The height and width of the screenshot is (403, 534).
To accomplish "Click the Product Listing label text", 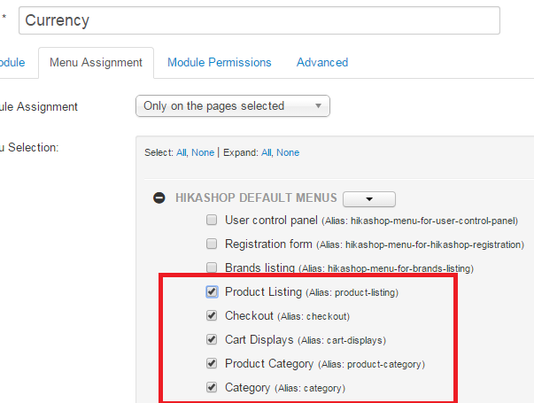I will click(x=263, y=291).
